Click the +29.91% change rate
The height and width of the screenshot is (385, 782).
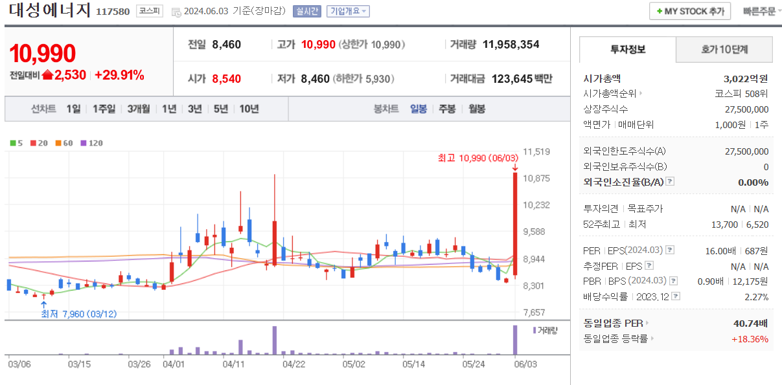pos(119,75)
